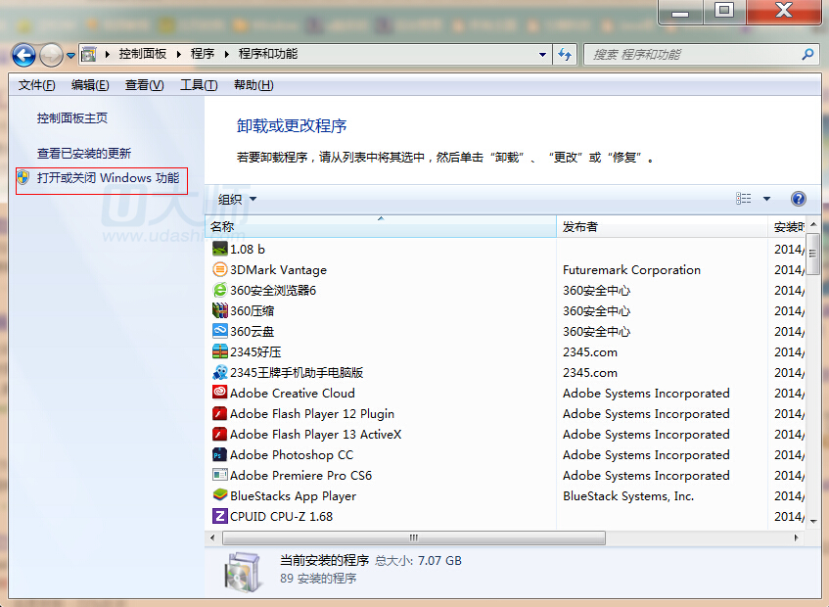Open the 工具(T) menu
The image size is (829, 607).
click(198, 85)
